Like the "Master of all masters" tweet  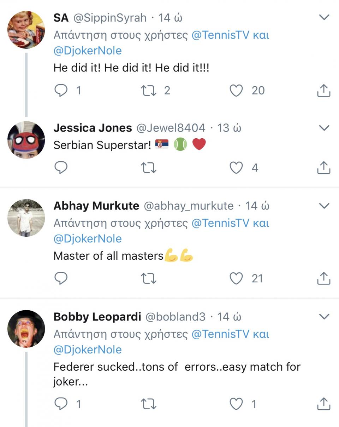point(236,279)
